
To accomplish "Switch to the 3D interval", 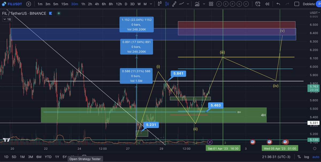I will (132, 4).
